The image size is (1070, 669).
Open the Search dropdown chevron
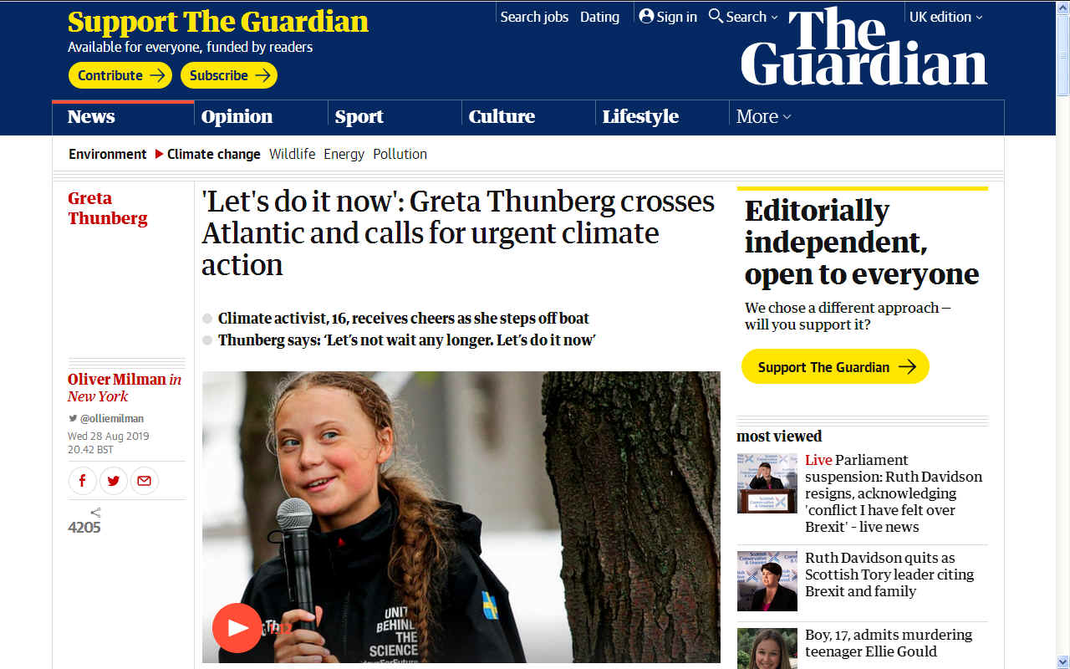pos(774,18)
